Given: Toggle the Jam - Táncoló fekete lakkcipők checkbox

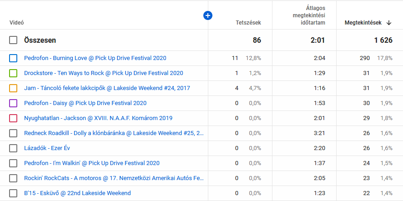Looking at the screenshot, I should pyautogui.click(x=13, y=88).
